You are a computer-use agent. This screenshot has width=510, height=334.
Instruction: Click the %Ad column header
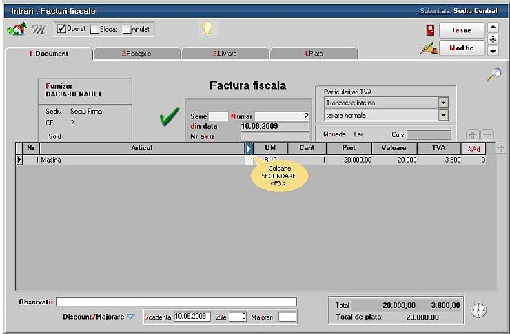coord(473,149)
